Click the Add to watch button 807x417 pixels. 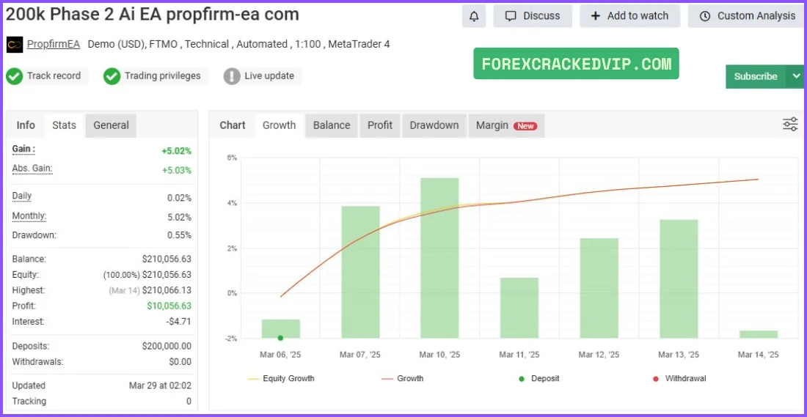click(629, 16)
